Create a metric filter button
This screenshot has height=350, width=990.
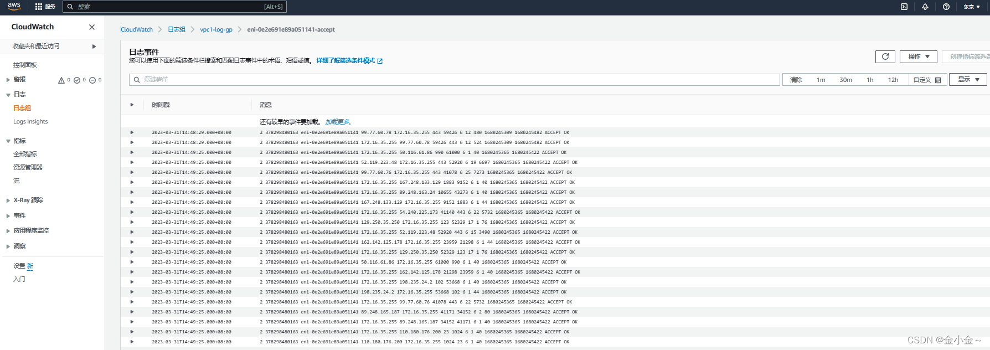(966, 56)
